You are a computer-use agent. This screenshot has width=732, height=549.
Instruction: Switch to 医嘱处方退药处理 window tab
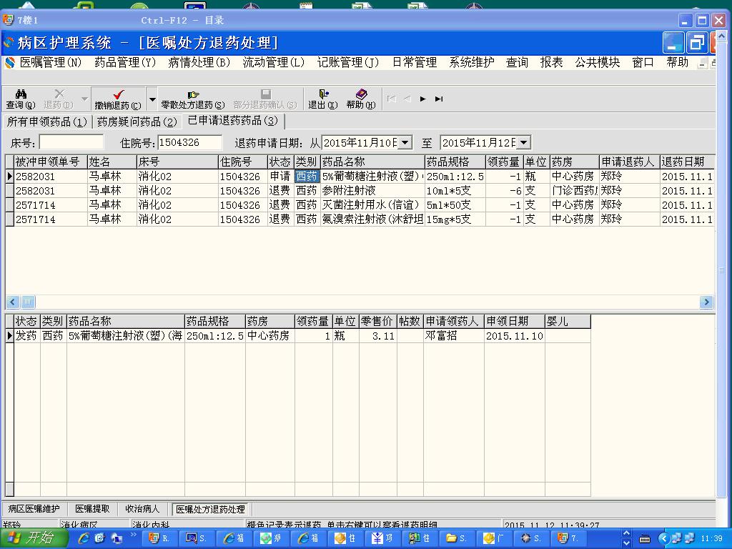210,509
